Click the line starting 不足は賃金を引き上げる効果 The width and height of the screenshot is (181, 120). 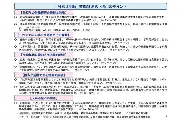point(54,70)
